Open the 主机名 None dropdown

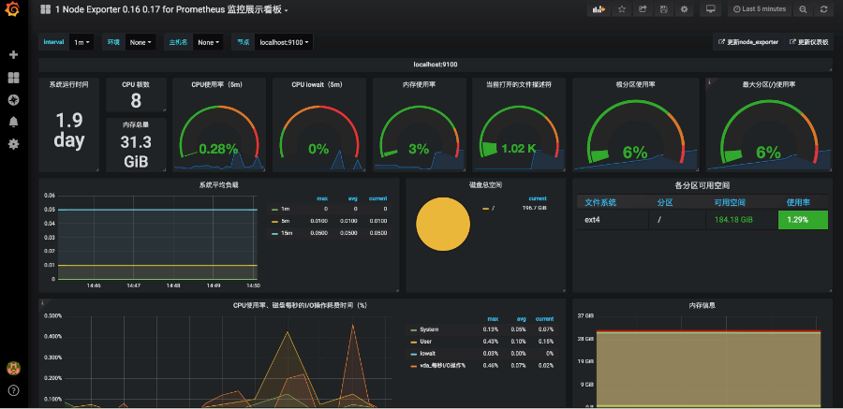tap(209, 42)
